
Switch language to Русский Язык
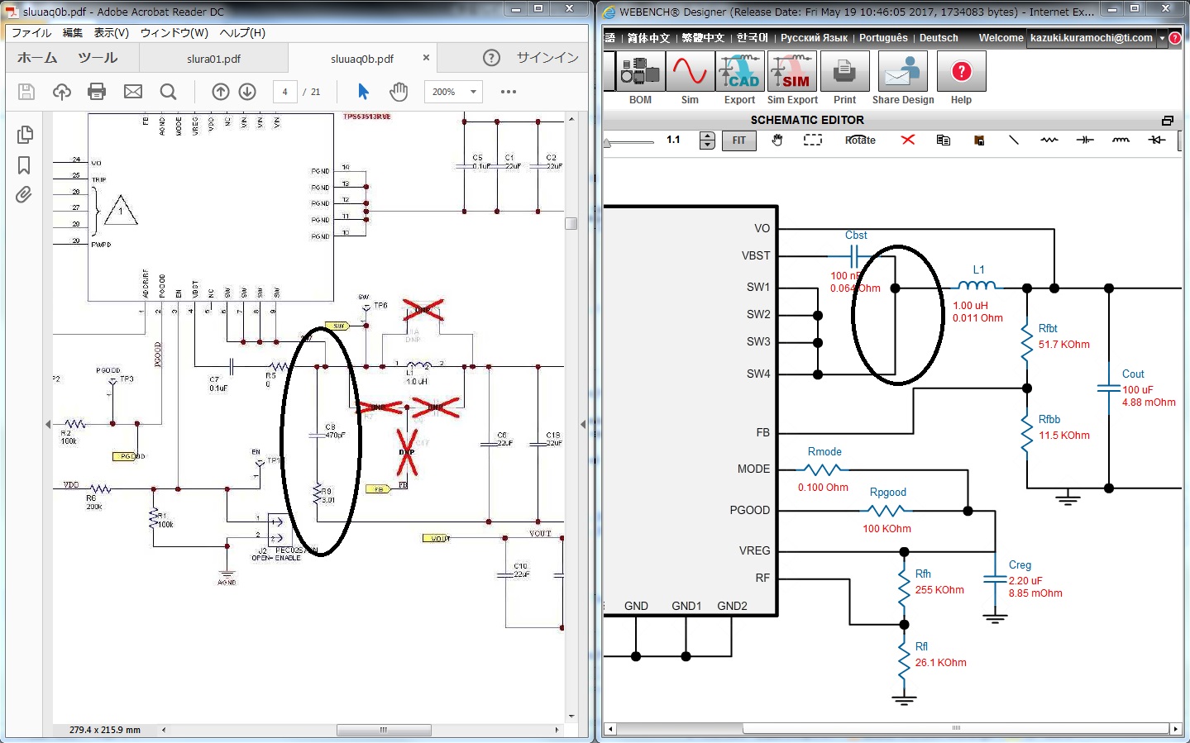pos(814,38)
